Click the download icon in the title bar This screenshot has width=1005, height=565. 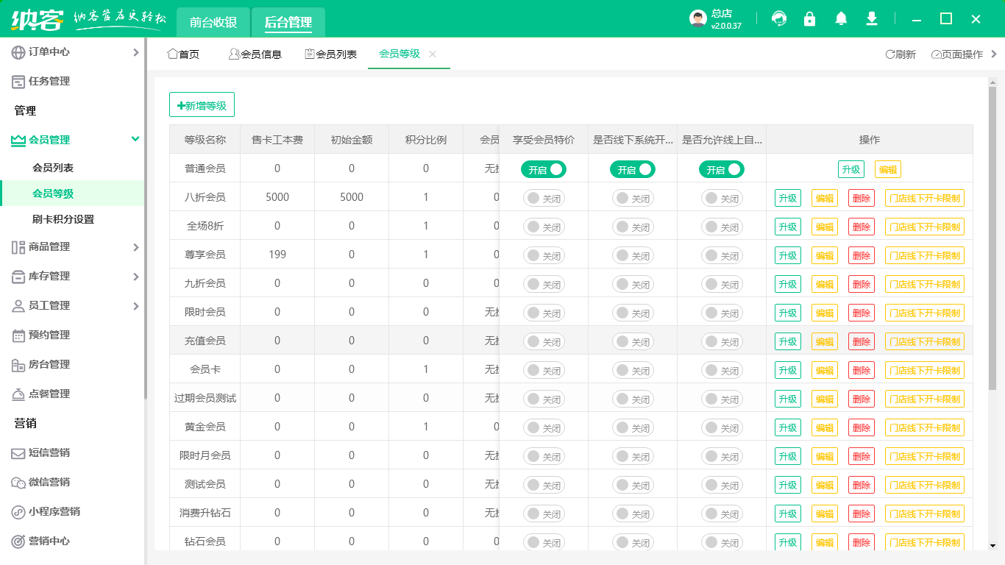click(x=872, y=19)
